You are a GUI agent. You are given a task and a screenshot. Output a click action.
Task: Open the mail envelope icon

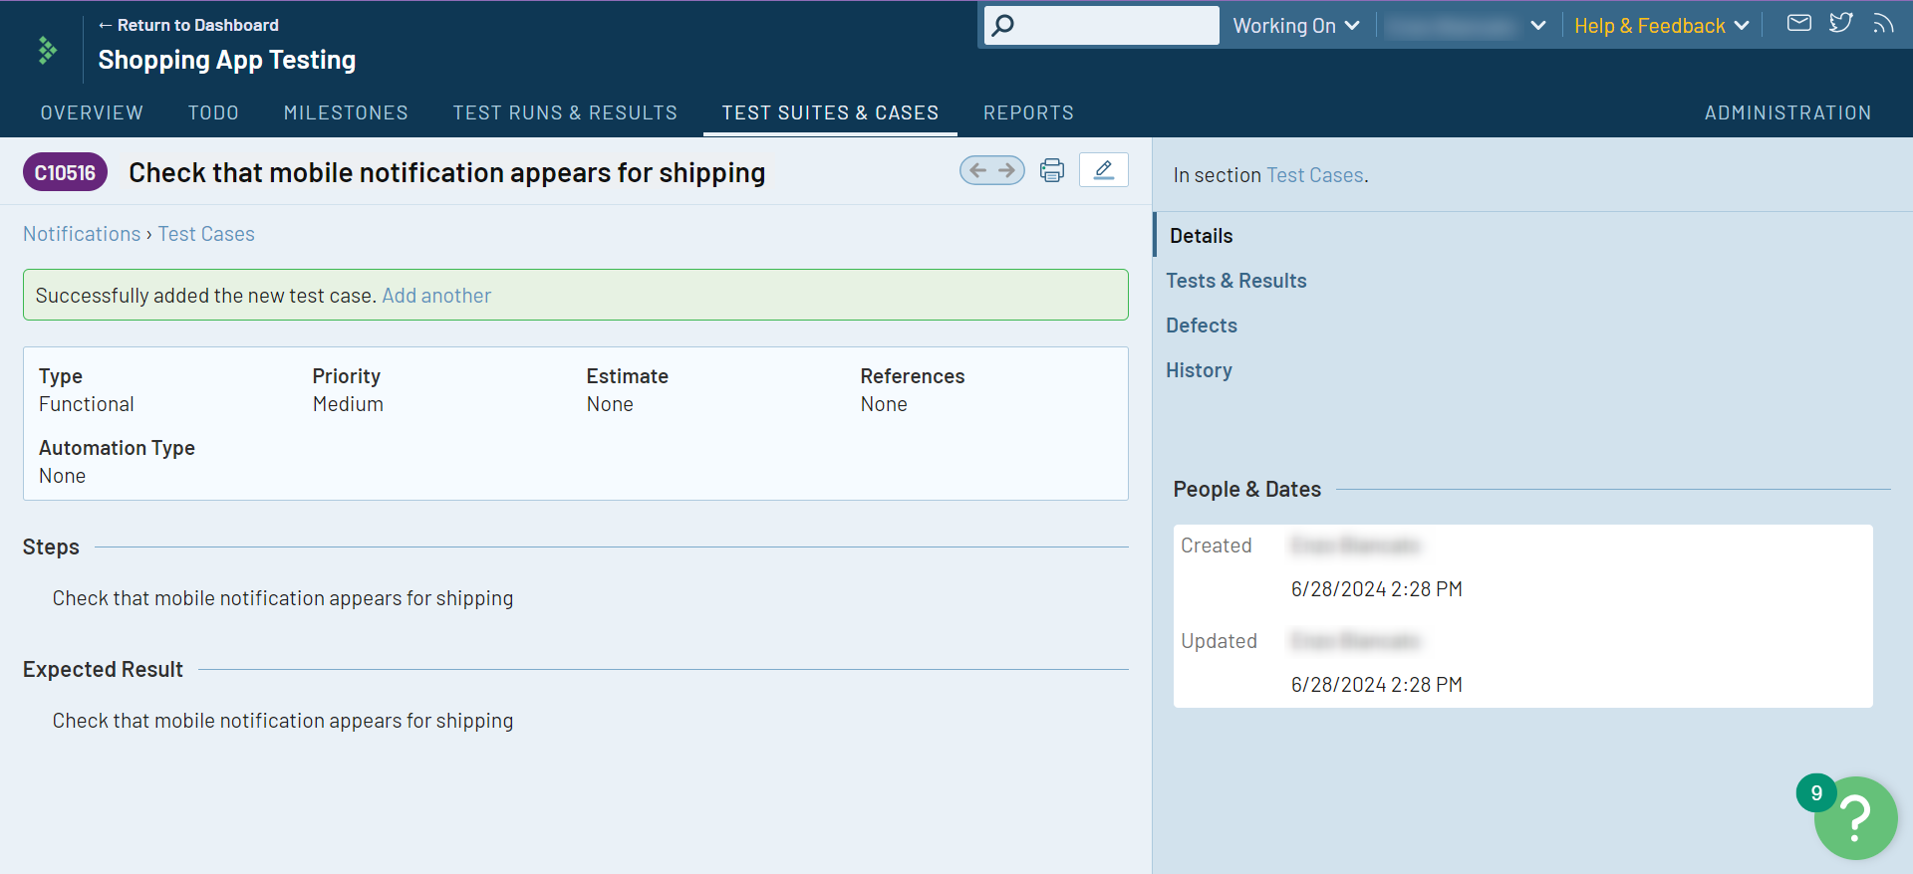tap(1798, 23)
